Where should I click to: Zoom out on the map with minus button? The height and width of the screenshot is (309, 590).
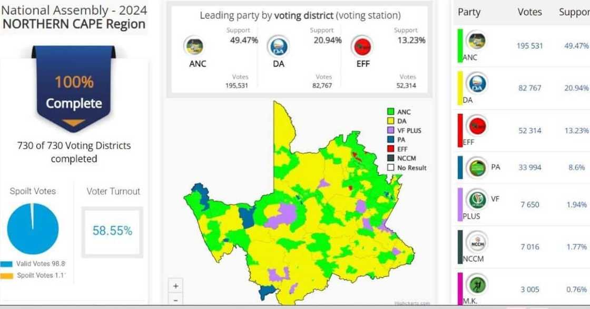(x=175, y=300)
